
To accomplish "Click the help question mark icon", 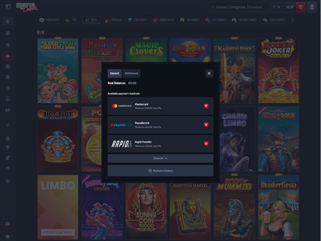I will 8,236.
